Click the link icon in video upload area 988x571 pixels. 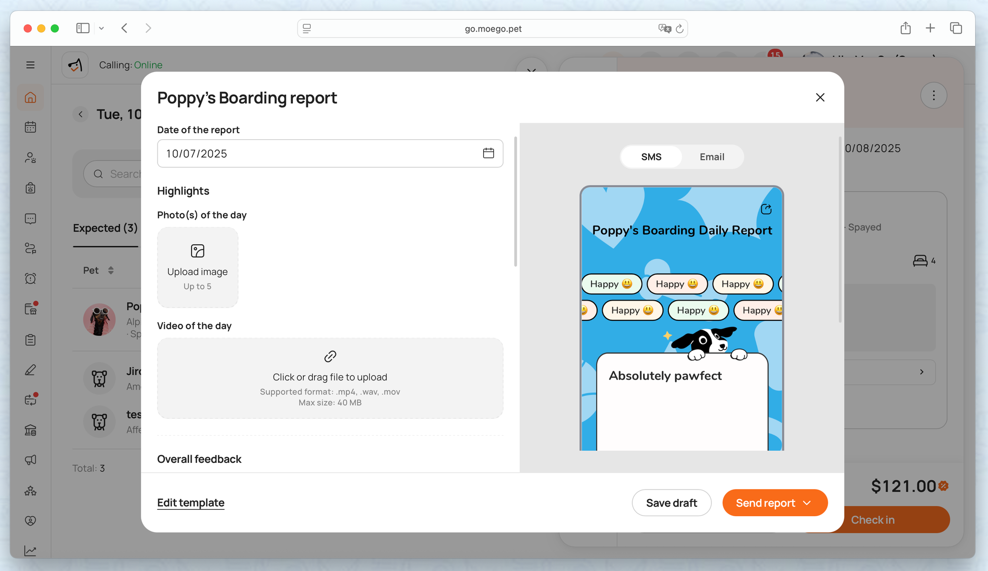[x=330, y=356]
